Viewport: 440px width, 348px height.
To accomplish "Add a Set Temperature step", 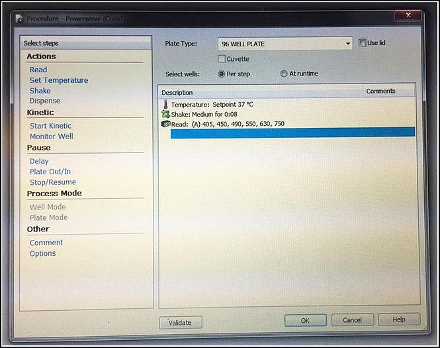I will coord(59,80).
